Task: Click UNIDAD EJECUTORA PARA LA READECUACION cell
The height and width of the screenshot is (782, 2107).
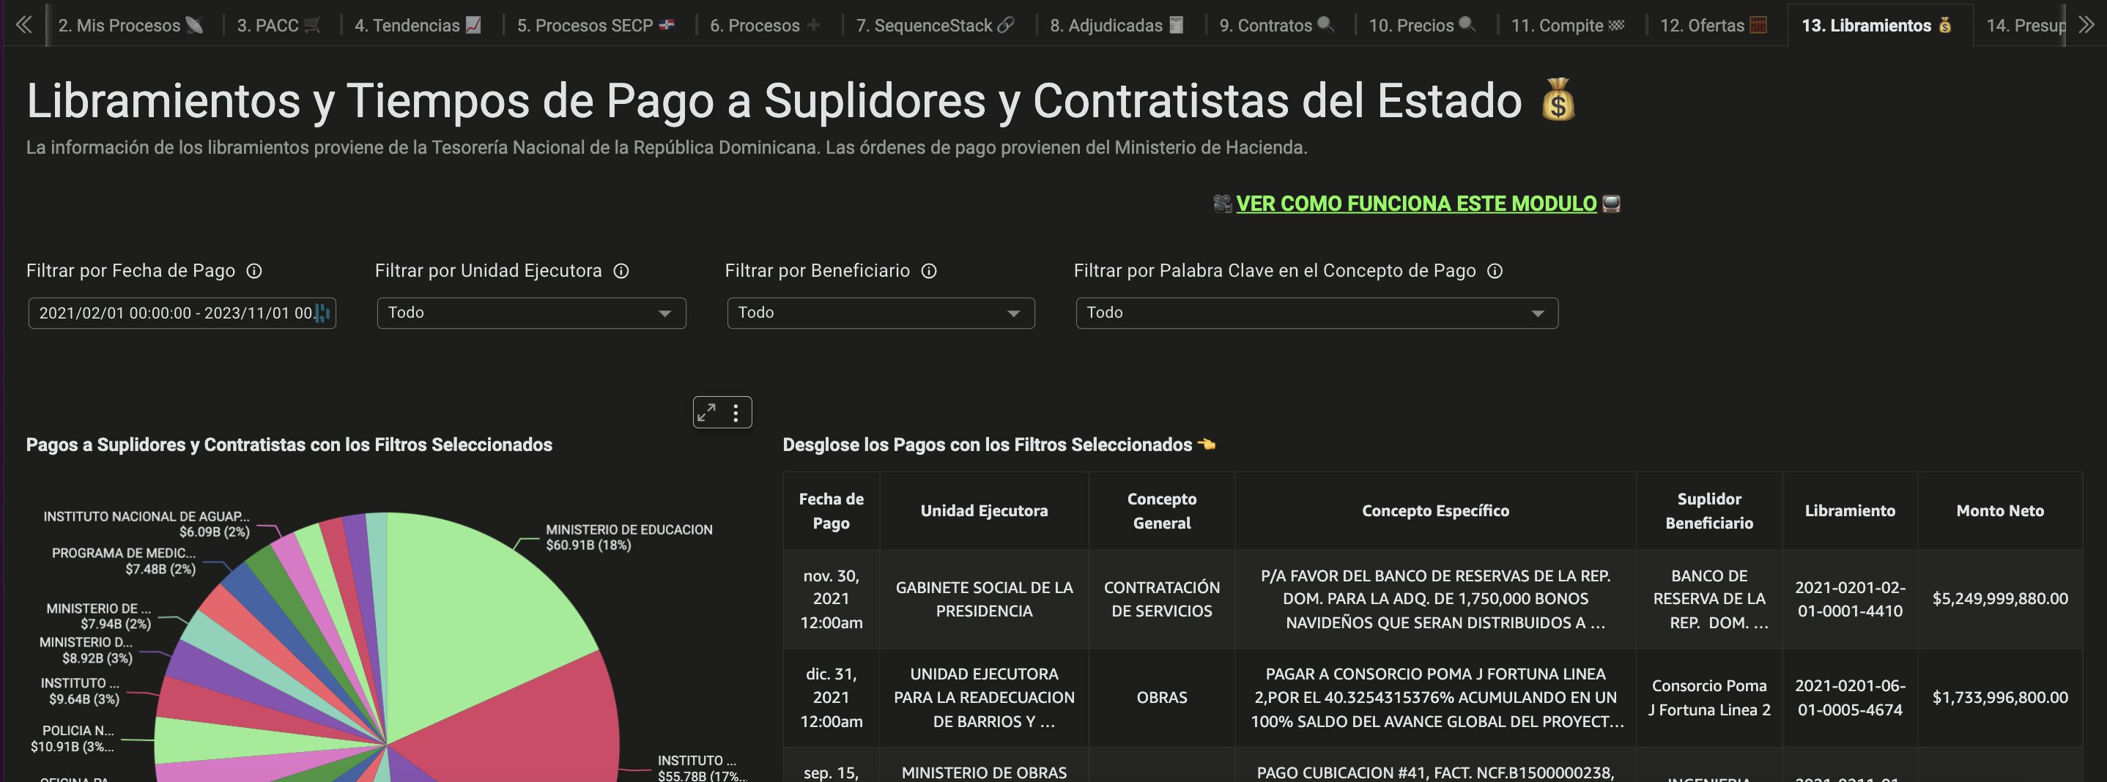Action: [984, 698]
